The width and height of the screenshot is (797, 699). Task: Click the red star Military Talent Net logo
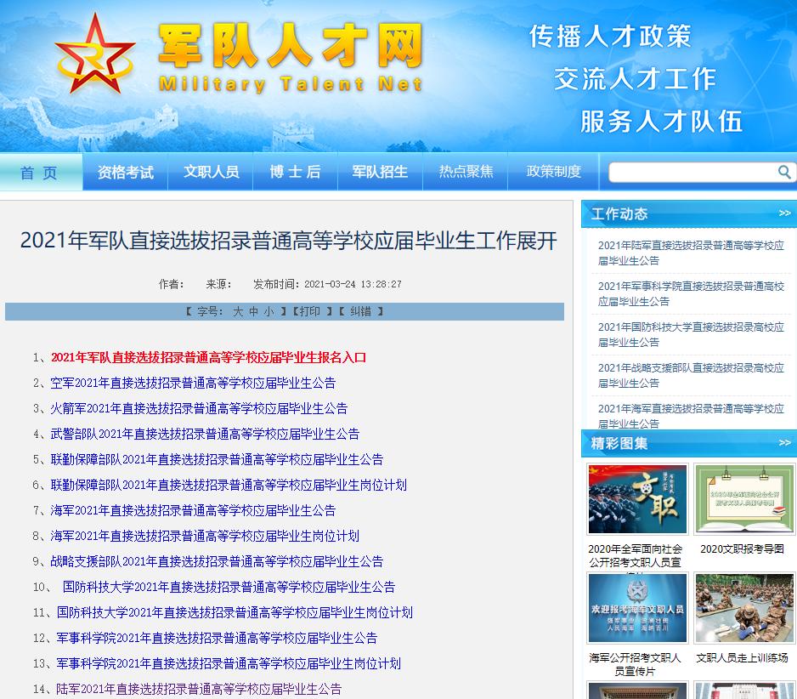pos(95,55)
